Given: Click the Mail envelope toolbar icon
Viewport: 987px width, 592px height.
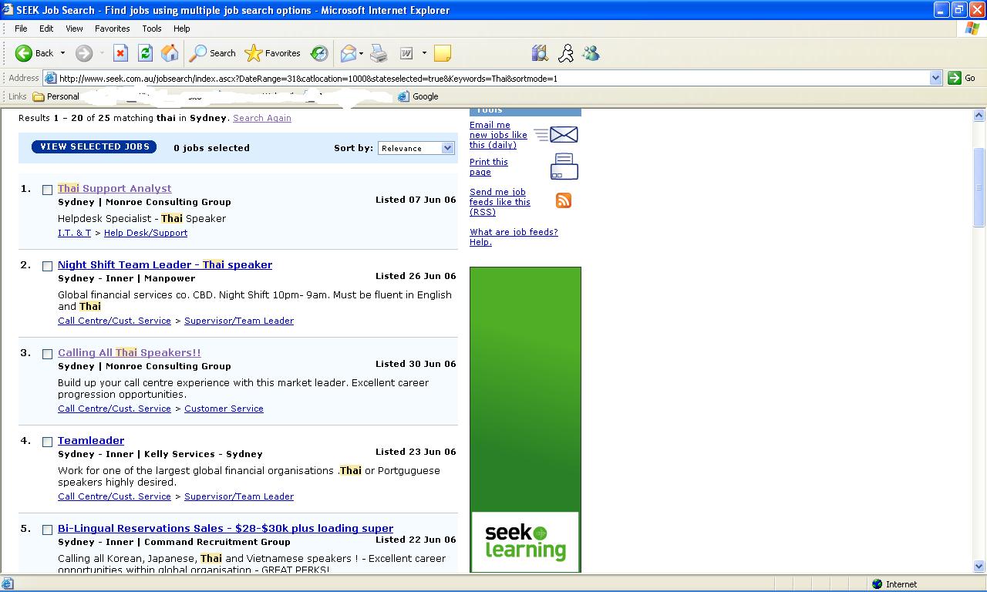Looking at the screenshot, I should [348, 53].
